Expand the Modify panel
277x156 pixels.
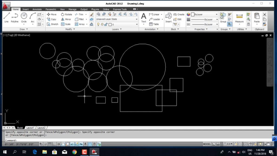point(70,29)
